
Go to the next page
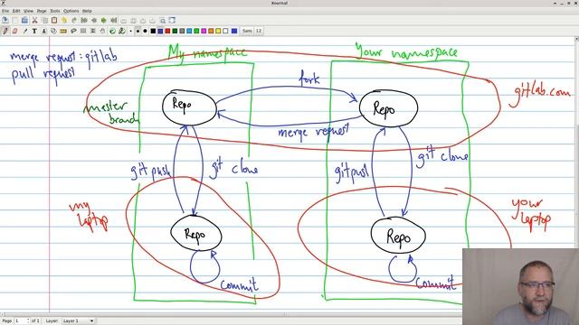pos(104,20)
